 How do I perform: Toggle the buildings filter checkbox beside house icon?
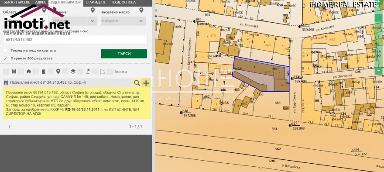coord(21,72)
